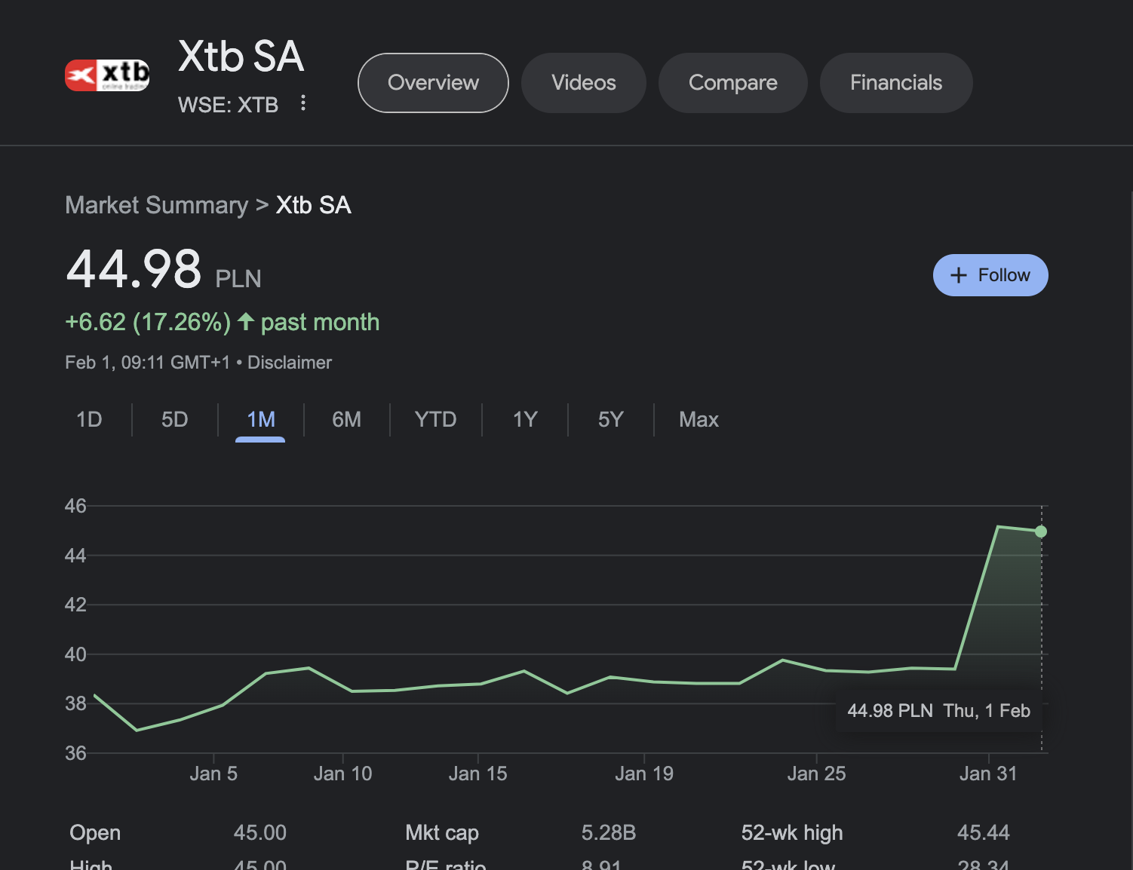
Task: Click the green data point on the chart
Action: (1041, 531)
